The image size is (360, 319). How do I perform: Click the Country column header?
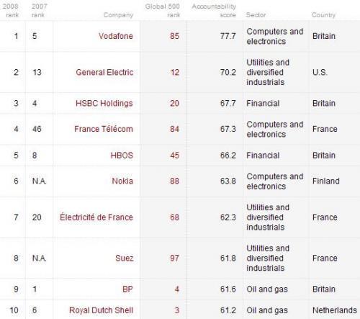click(x=323, y=15)
